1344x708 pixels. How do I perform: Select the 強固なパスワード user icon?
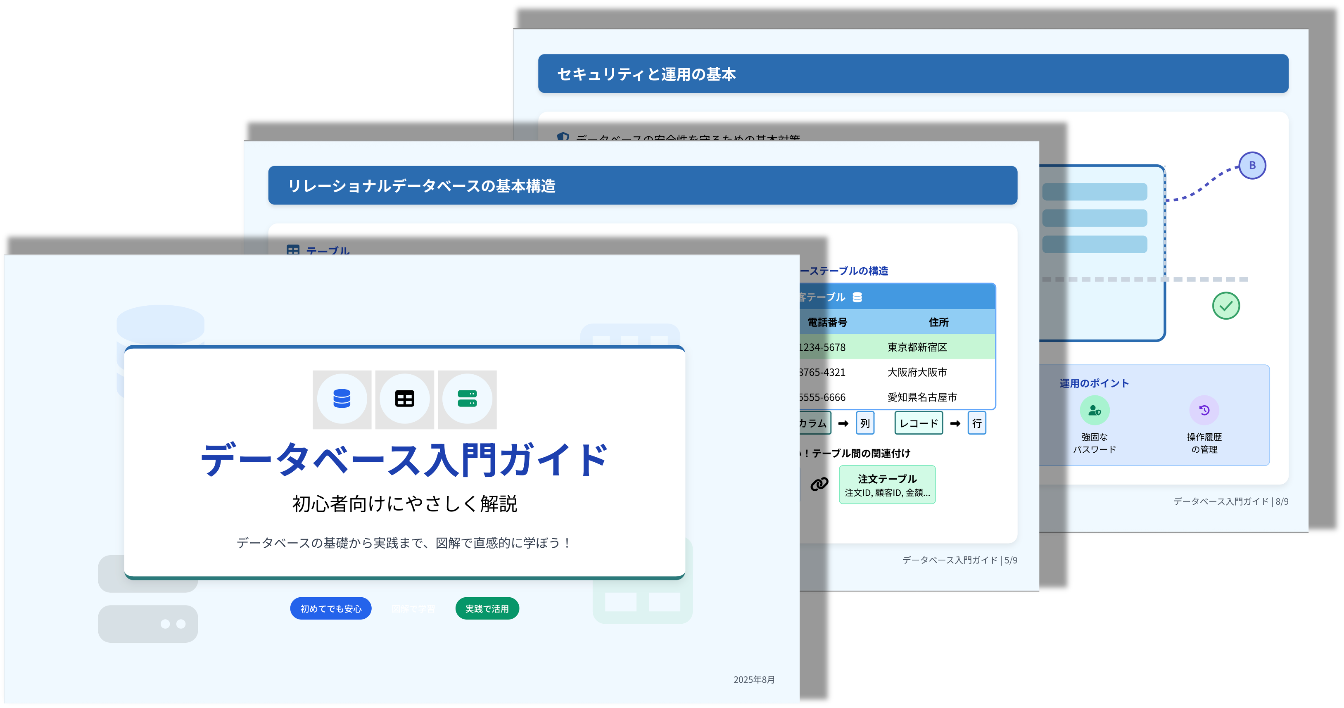click(1096, 410)
